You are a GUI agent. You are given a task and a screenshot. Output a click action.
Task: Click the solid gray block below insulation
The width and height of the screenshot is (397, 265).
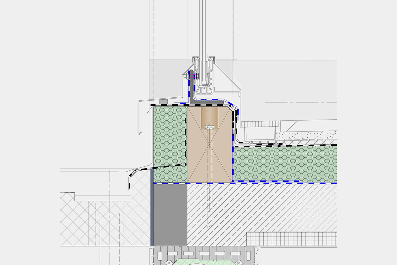pyautogui.click(x=170, y=215)
